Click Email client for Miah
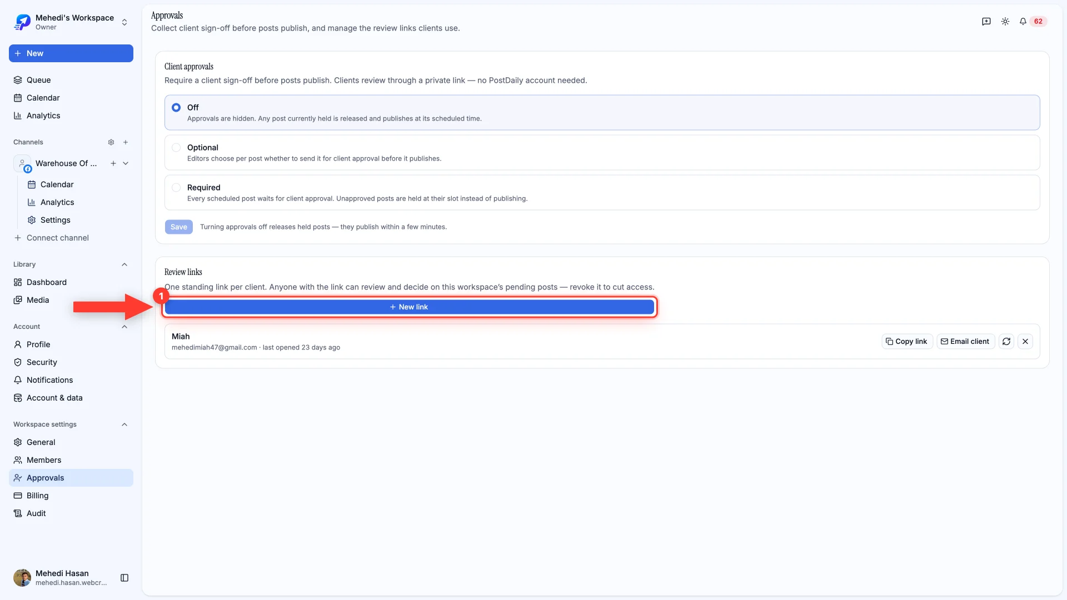Screen dimensions: 1067x600 pos(965,341)
